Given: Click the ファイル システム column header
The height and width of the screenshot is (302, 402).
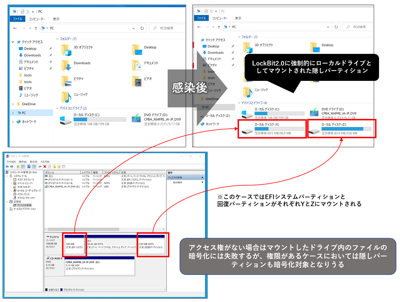Looking at the screenshot, I should point(111,172).
